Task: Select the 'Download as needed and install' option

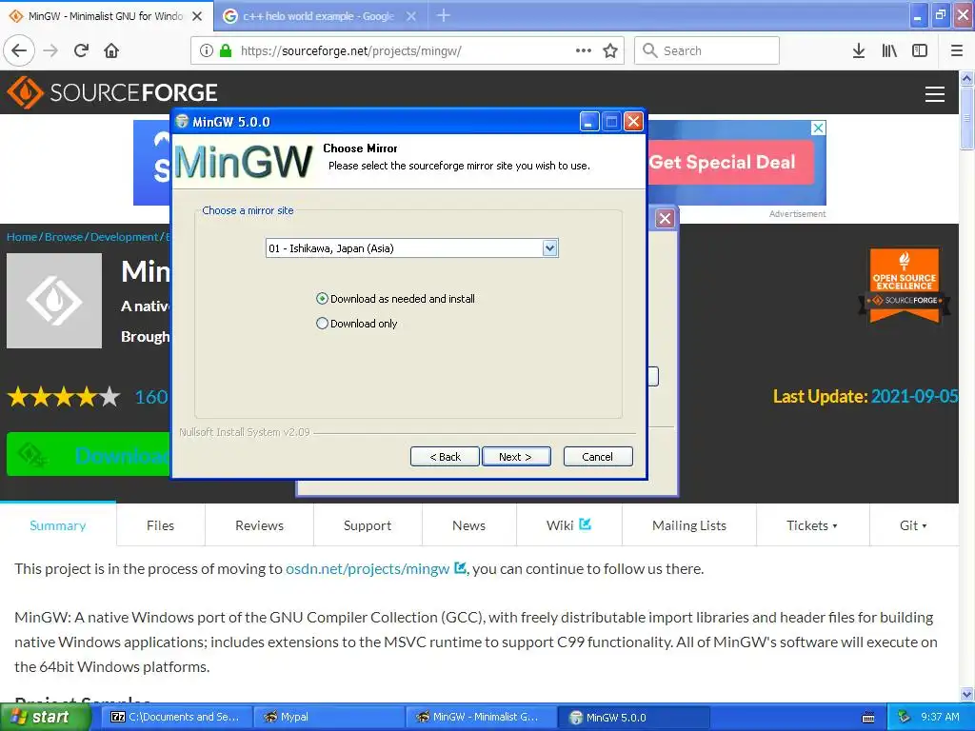Action: (x=395, y=299)
